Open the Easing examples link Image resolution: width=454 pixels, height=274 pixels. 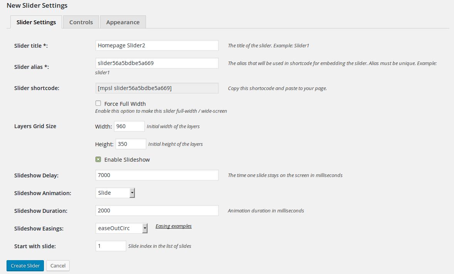tap(173, 226)
